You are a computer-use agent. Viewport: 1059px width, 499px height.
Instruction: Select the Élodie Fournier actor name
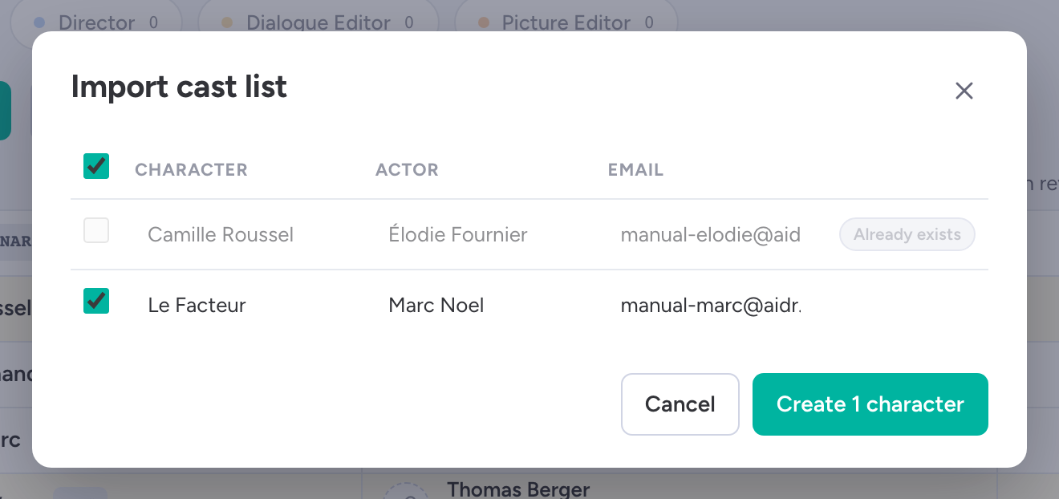tap(458, 235)
